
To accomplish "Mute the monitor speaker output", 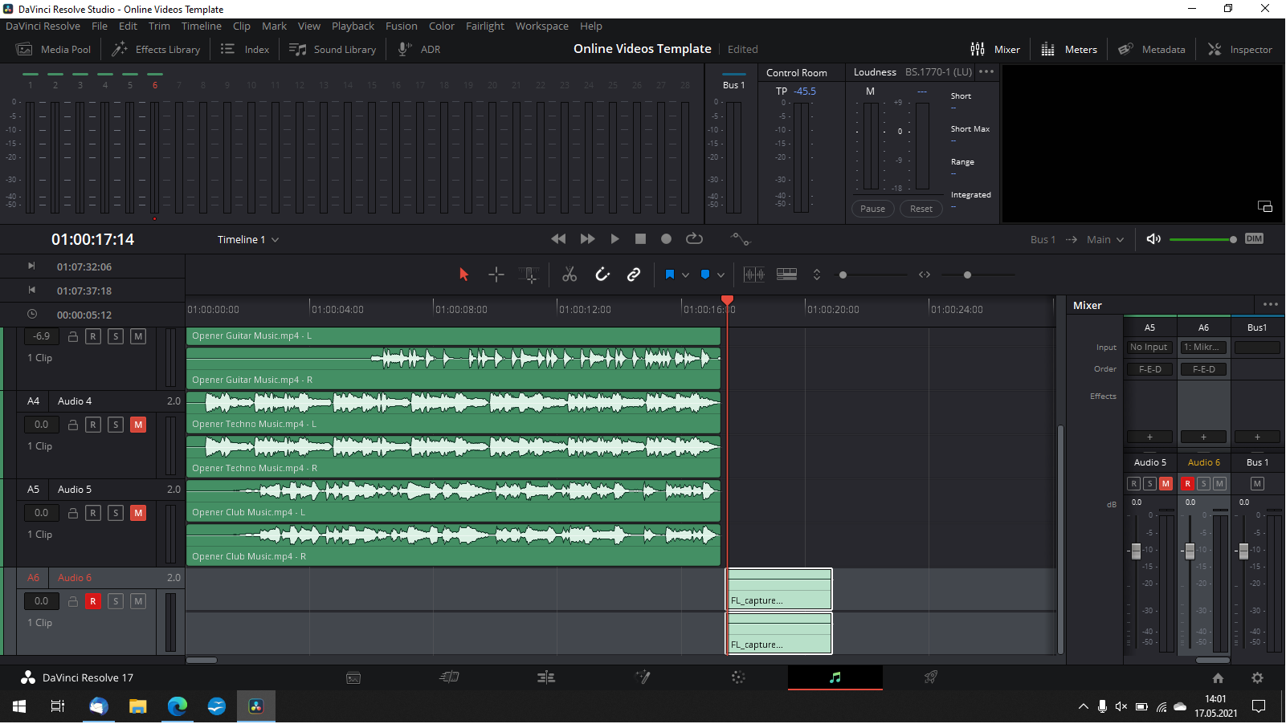I will coord(1153,239).
